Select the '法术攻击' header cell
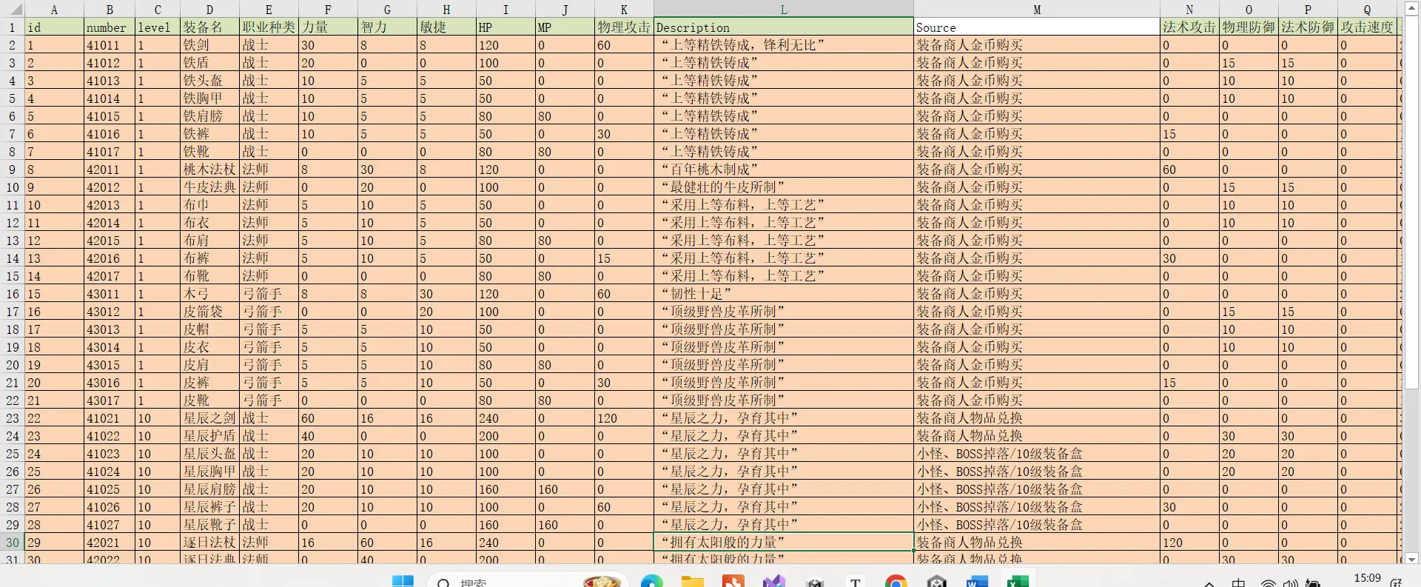This screenshot has width=1421, height=587. [x=1189, y=27]
